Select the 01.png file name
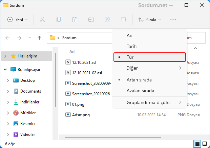210x148 pixels. pyautogui.click(x=78, y=104)
